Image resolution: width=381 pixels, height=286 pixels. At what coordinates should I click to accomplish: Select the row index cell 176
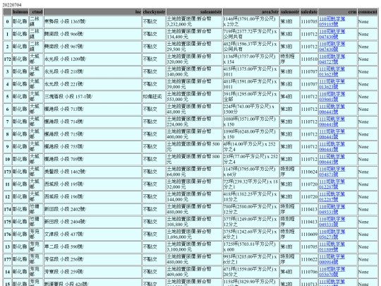coord(7,234)
